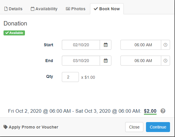Screen dimensions: 175x137
Task: Click the Start time field 06:00 AM
Action: (x=141, y=45)
